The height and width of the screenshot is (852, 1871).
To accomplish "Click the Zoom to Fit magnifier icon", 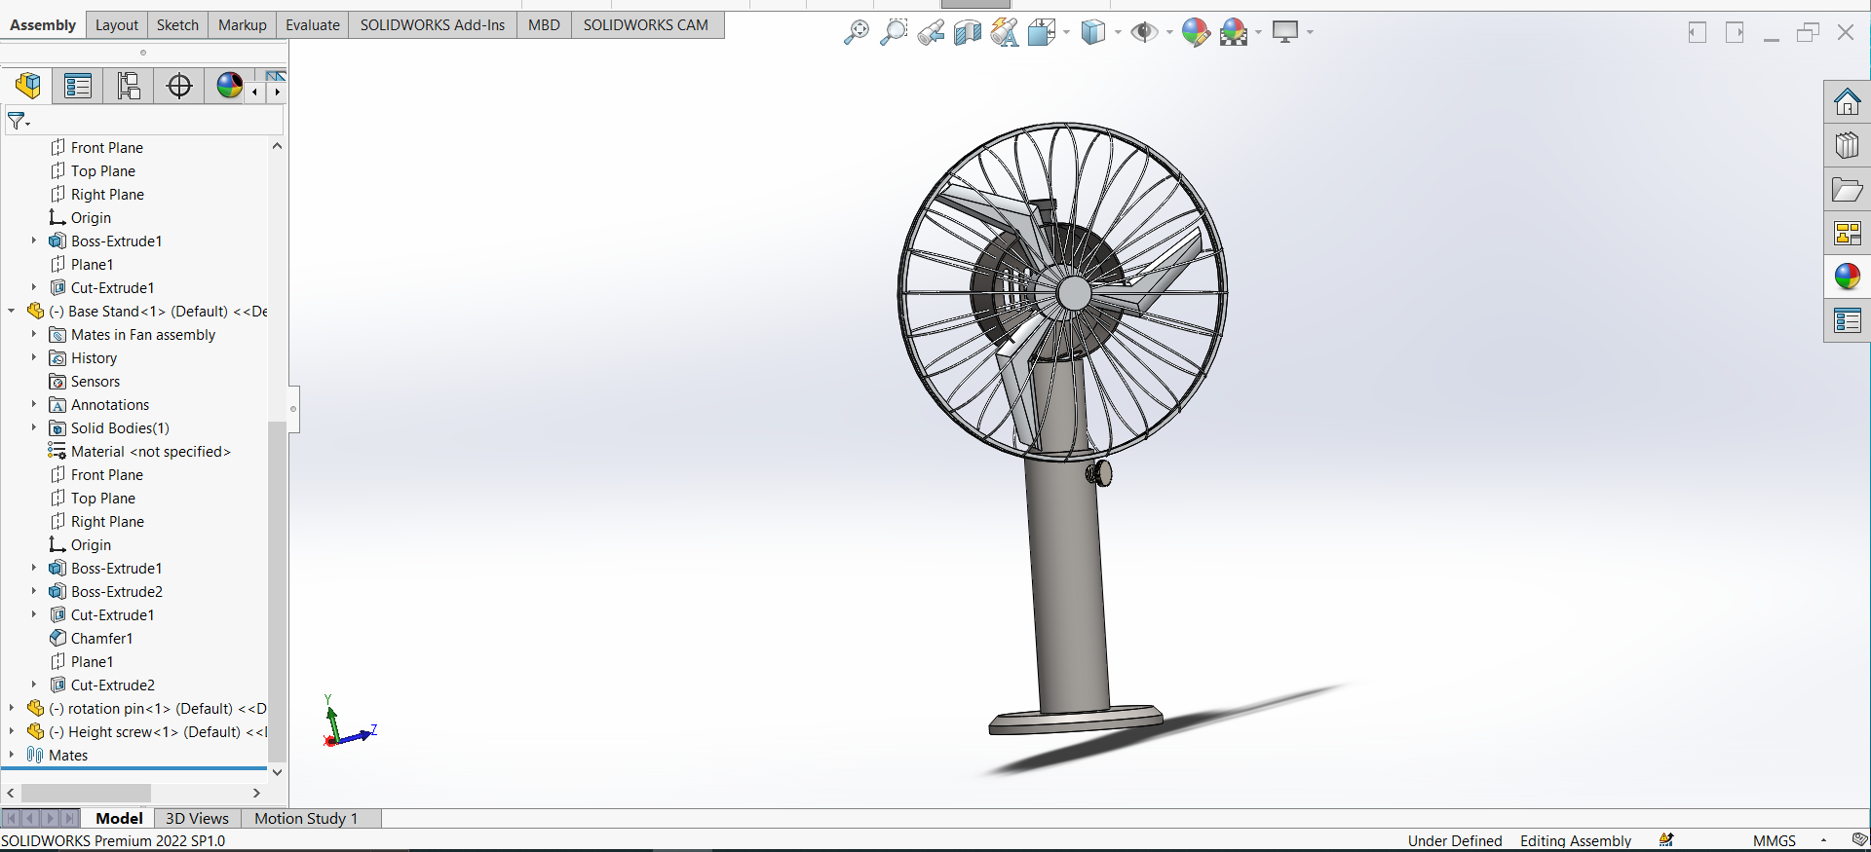I will click(x=856, y=32).
